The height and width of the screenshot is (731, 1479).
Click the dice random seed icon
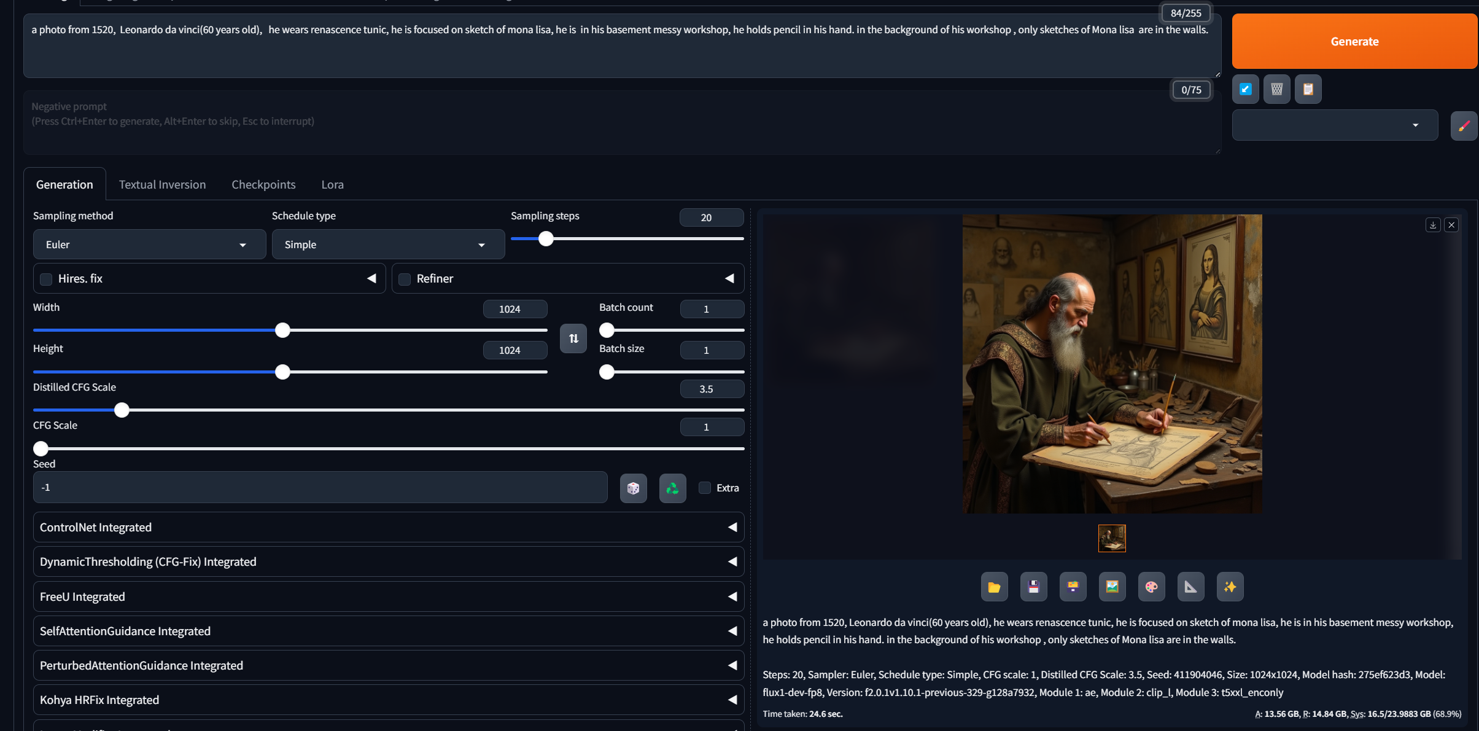(633, 488)
